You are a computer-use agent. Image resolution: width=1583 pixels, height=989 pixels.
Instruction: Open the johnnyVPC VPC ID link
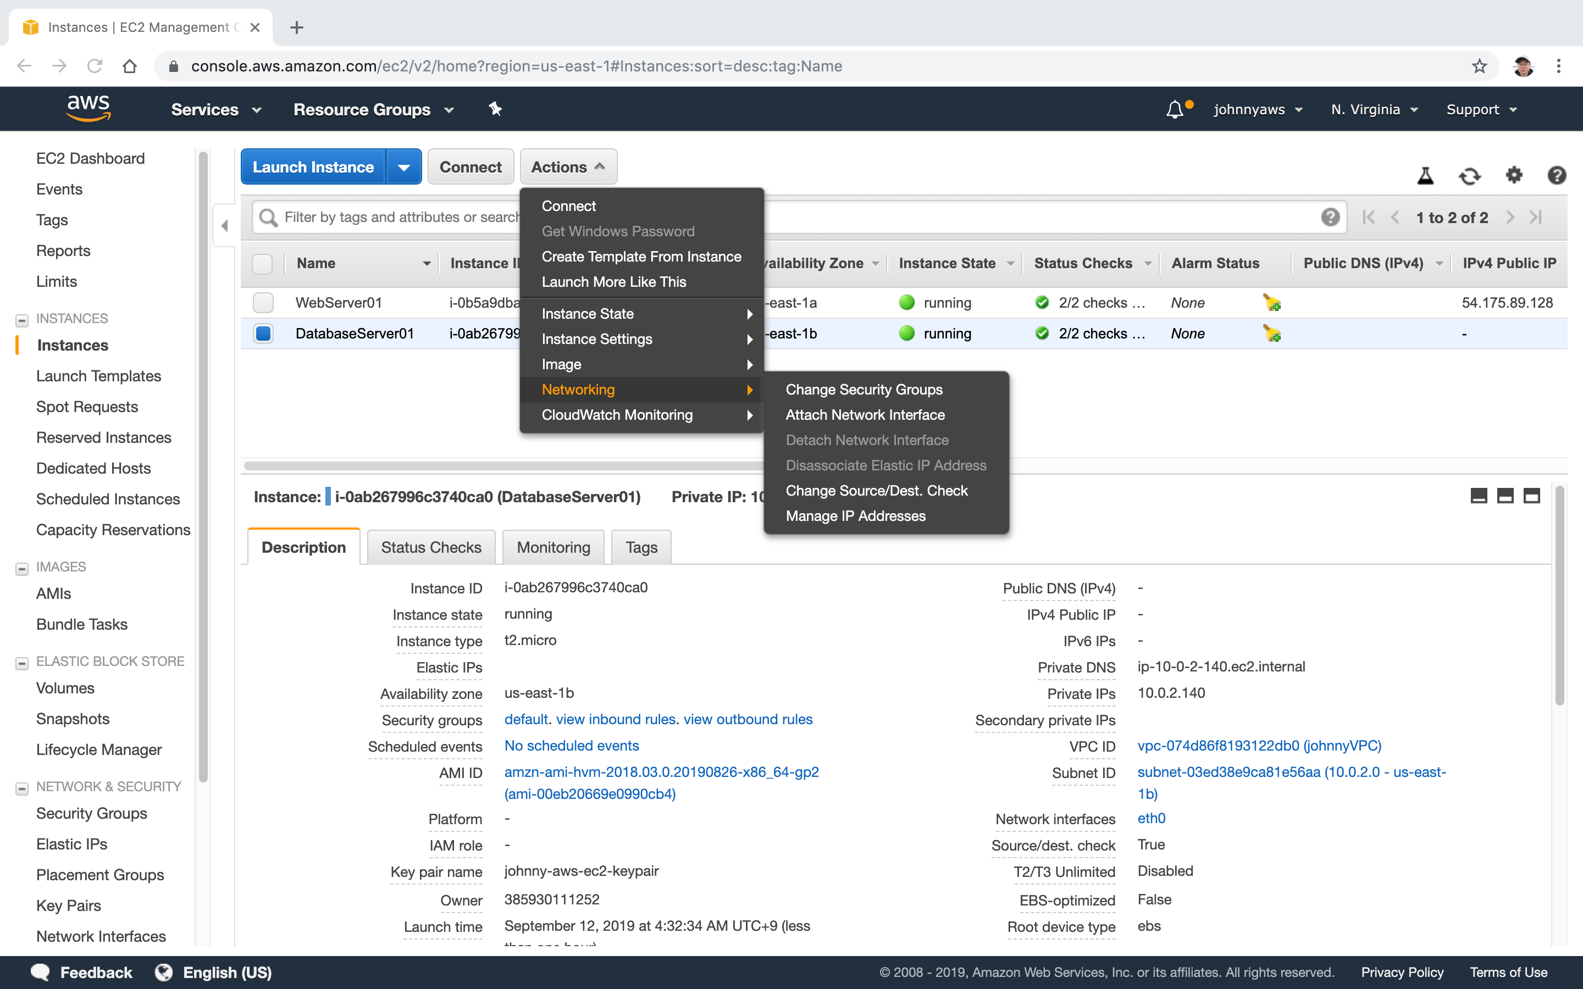[x=1259, y=746]
